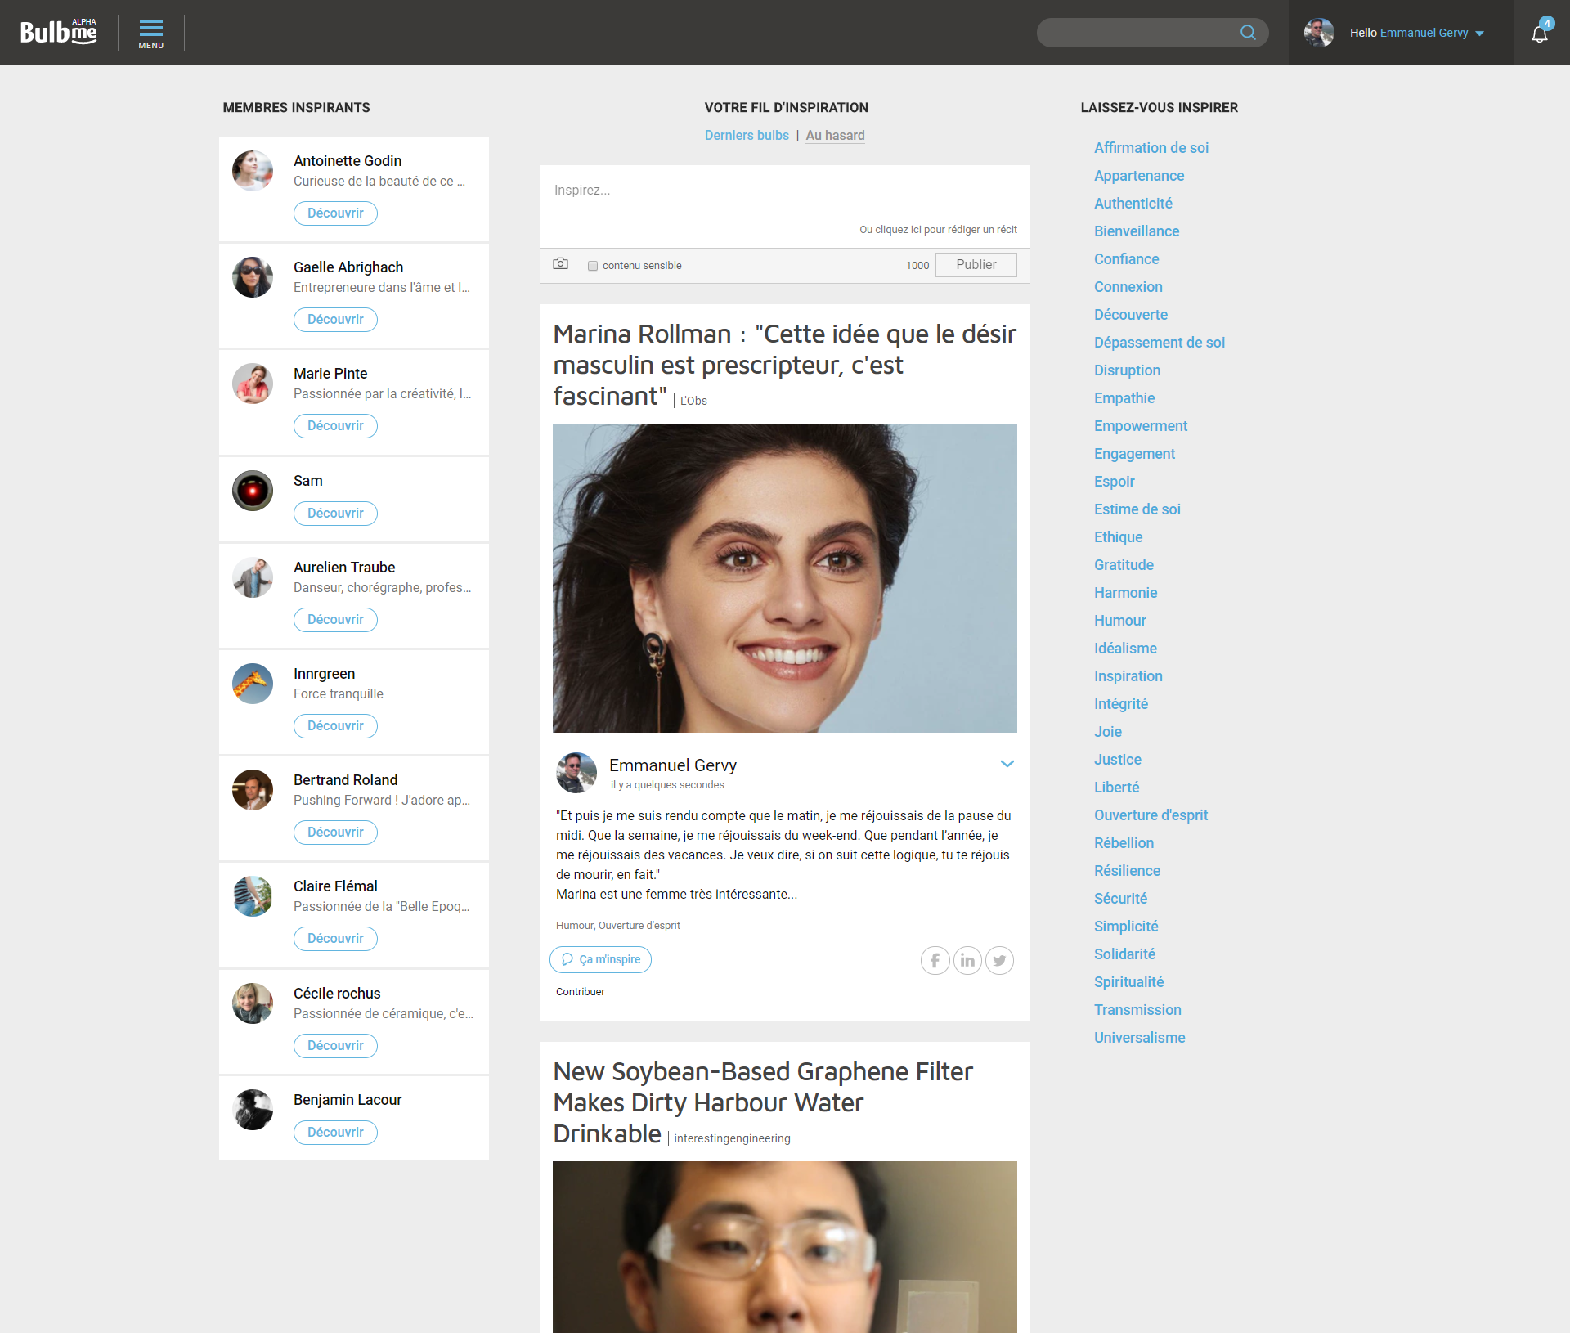Image resolution: width=1570 pixels, height=1333 pixels.
Task: Open Innrgreen member name
Action: 324,674
